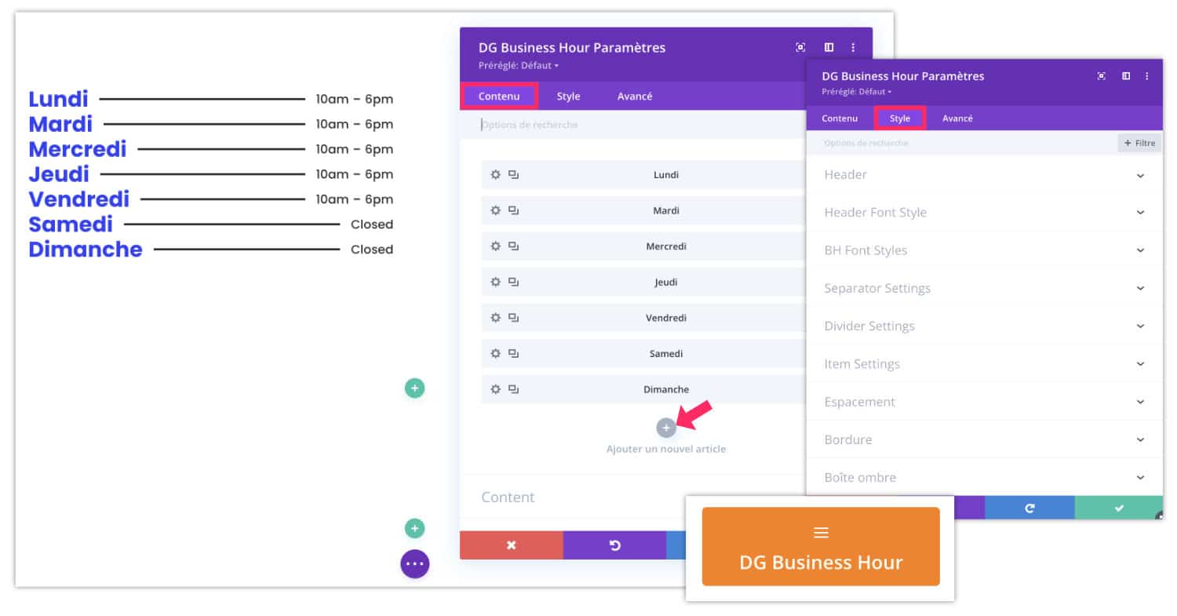Duplicate the Dimanche item

coord(514,389)
